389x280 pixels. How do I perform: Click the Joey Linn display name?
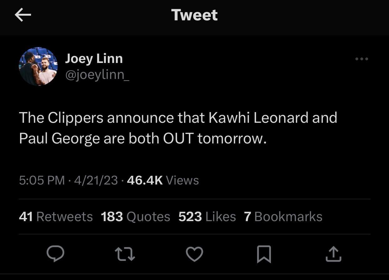pos(94,59)
